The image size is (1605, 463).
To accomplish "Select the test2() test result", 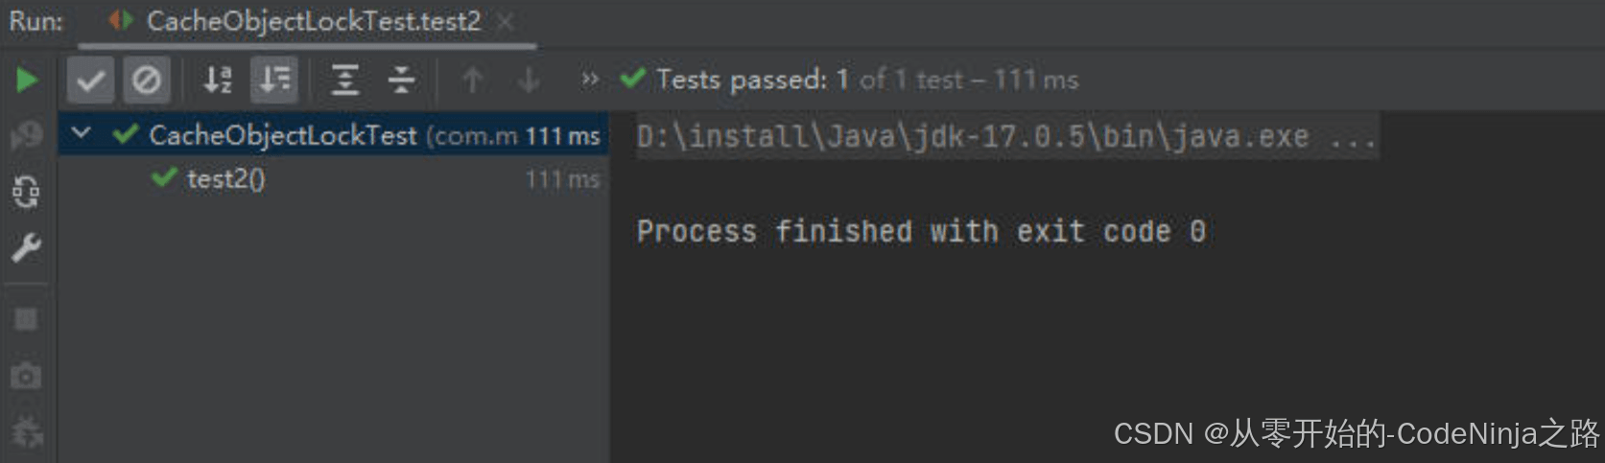I will [x=226, y=179].
